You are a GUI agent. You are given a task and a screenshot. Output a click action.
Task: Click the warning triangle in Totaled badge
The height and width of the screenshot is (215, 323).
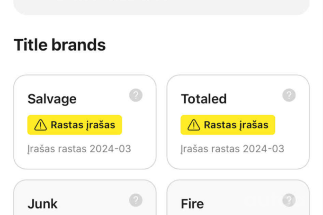194,125
